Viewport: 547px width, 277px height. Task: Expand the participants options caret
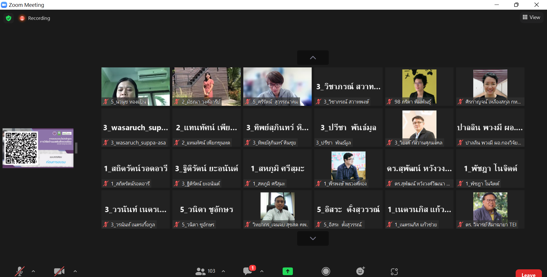click(x=223, y=271)
